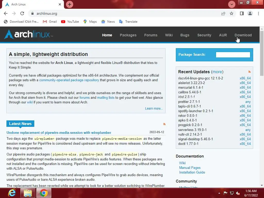Image resolution: width=264 pixels, height=198 pixels.
Task: Click the Learn more... link
Action: [154, 109]
